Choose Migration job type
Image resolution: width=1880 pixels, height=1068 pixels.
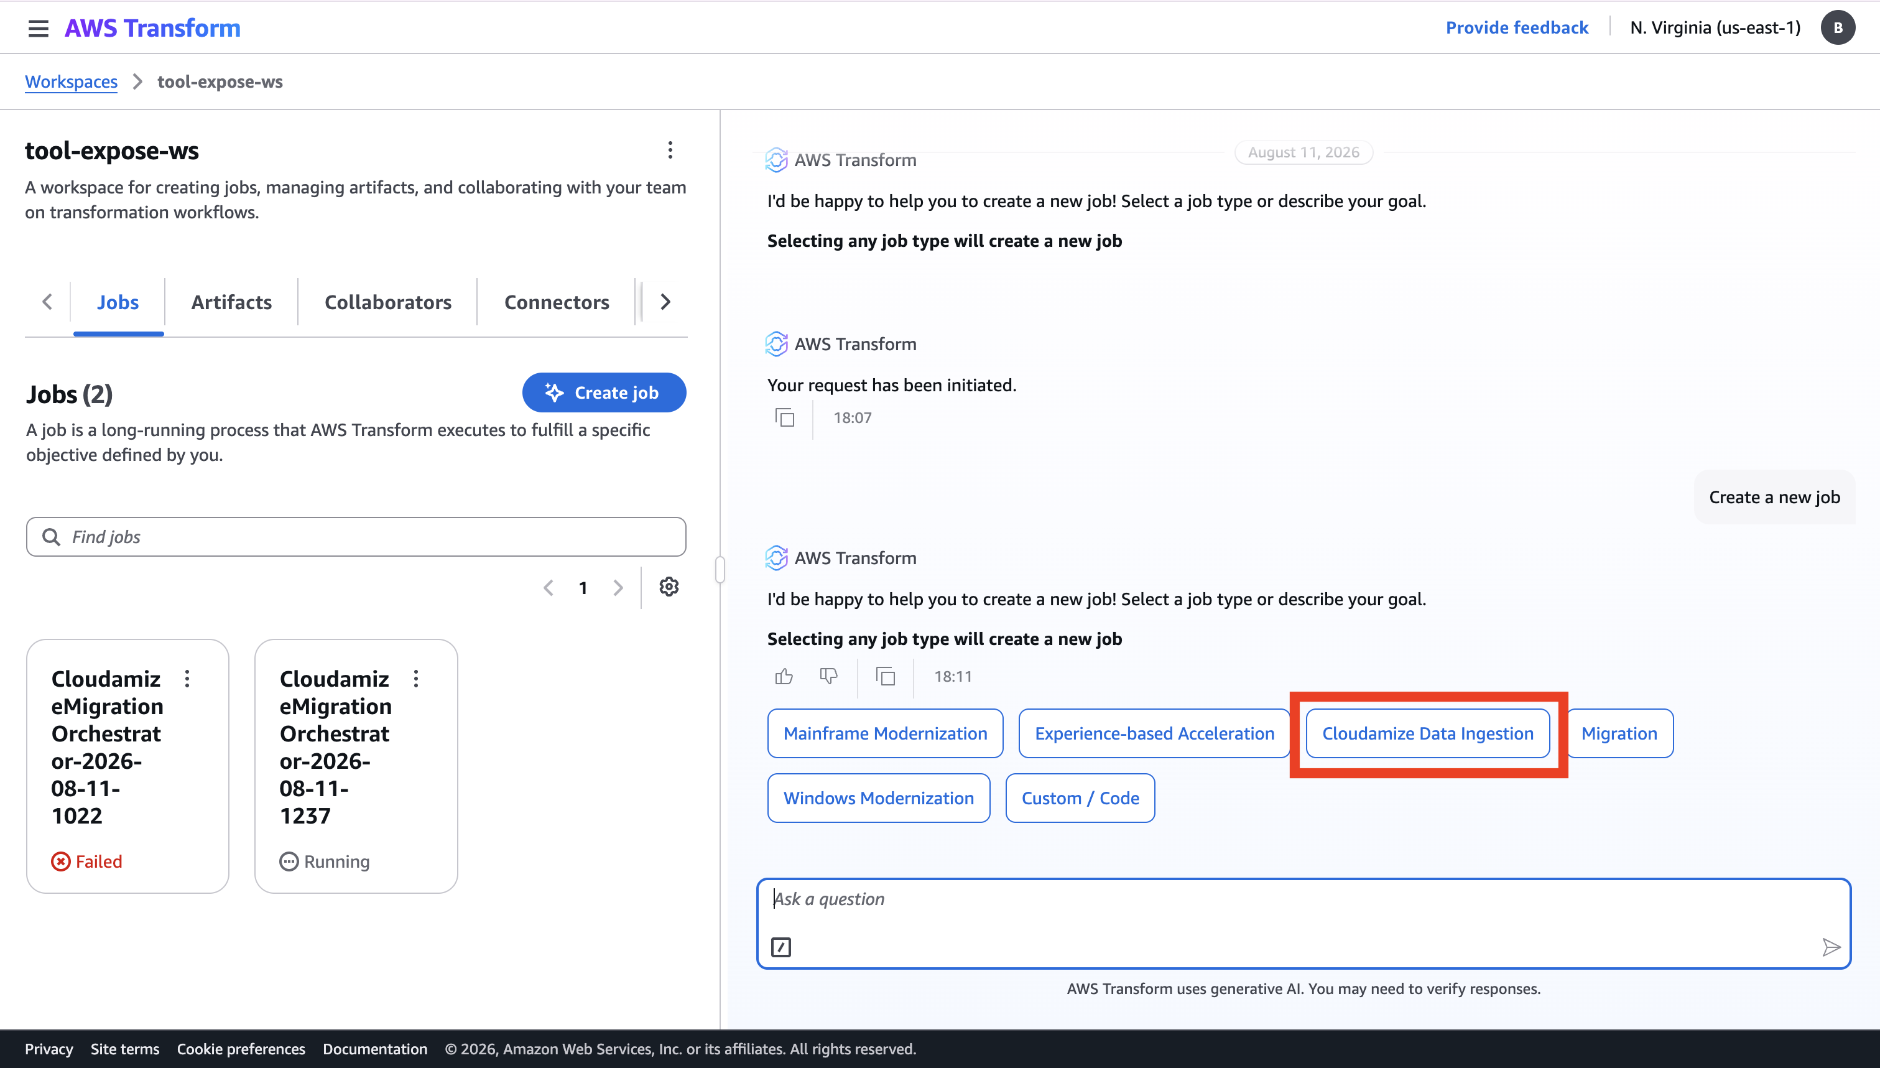[x=1619, y=733]
